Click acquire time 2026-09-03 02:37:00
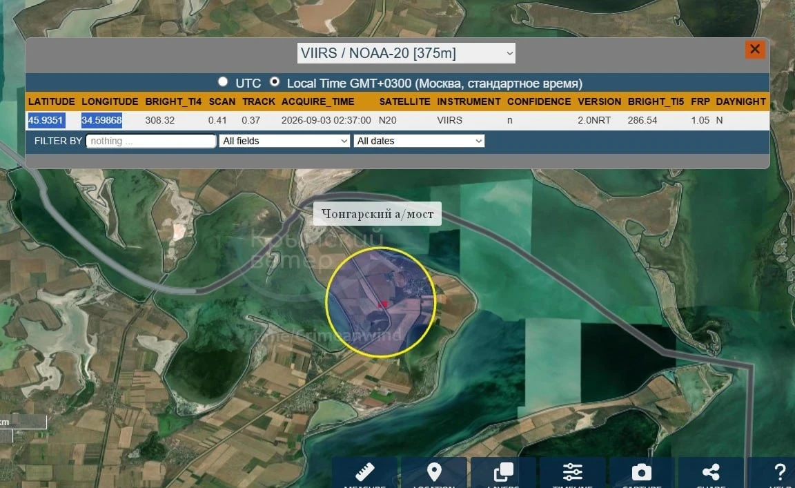 (x=326, y=120)
